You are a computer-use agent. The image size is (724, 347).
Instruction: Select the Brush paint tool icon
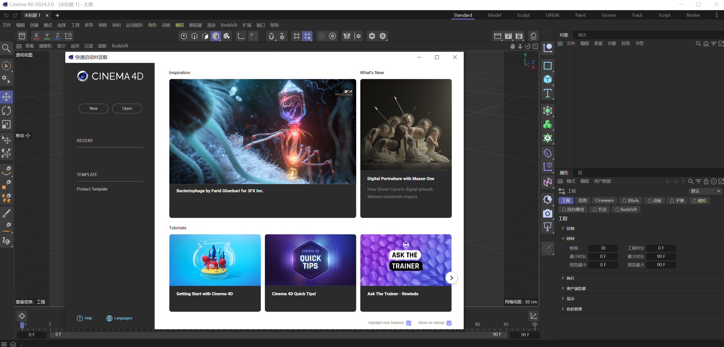6,213
